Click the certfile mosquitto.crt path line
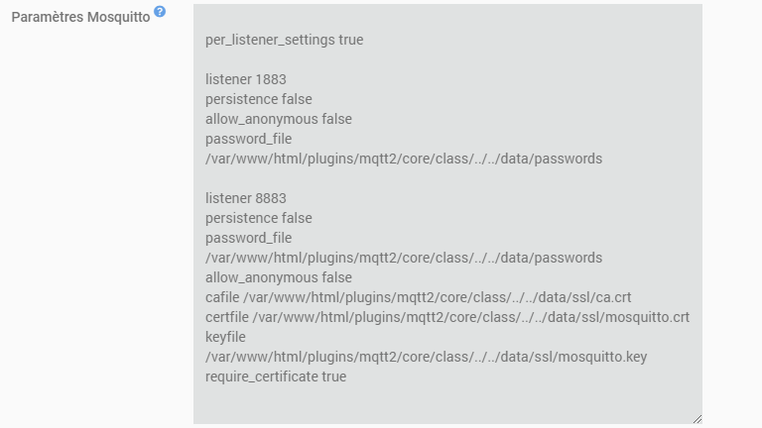Screen dimensions: 762x428 click(x=446, y=317)
